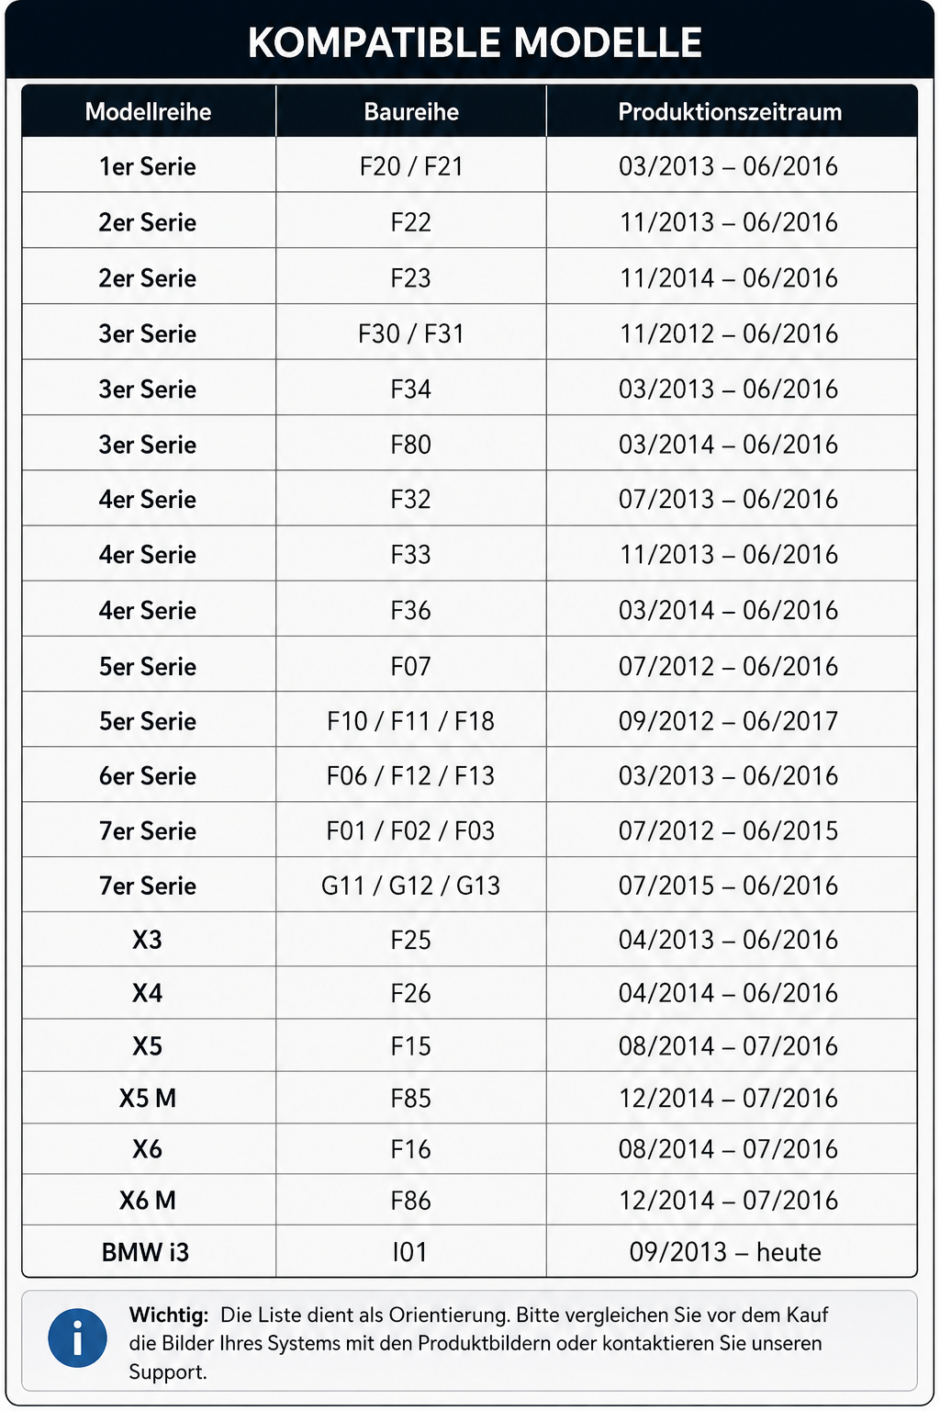Select the I01 Baureihe cell

pos(410,1252)
